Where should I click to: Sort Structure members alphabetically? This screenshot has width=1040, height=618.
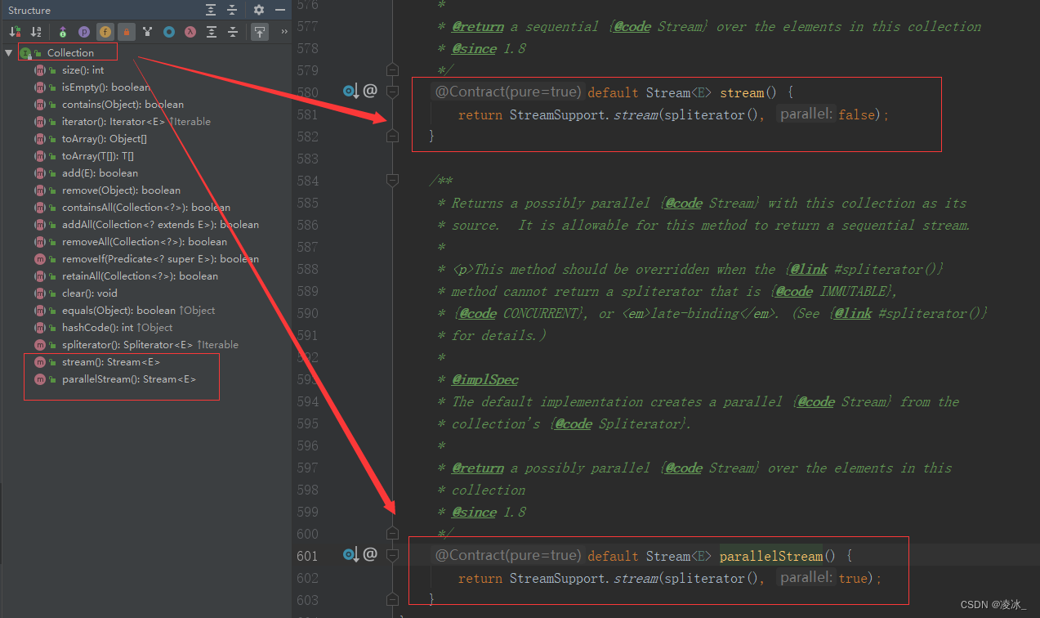coord(34,31)
